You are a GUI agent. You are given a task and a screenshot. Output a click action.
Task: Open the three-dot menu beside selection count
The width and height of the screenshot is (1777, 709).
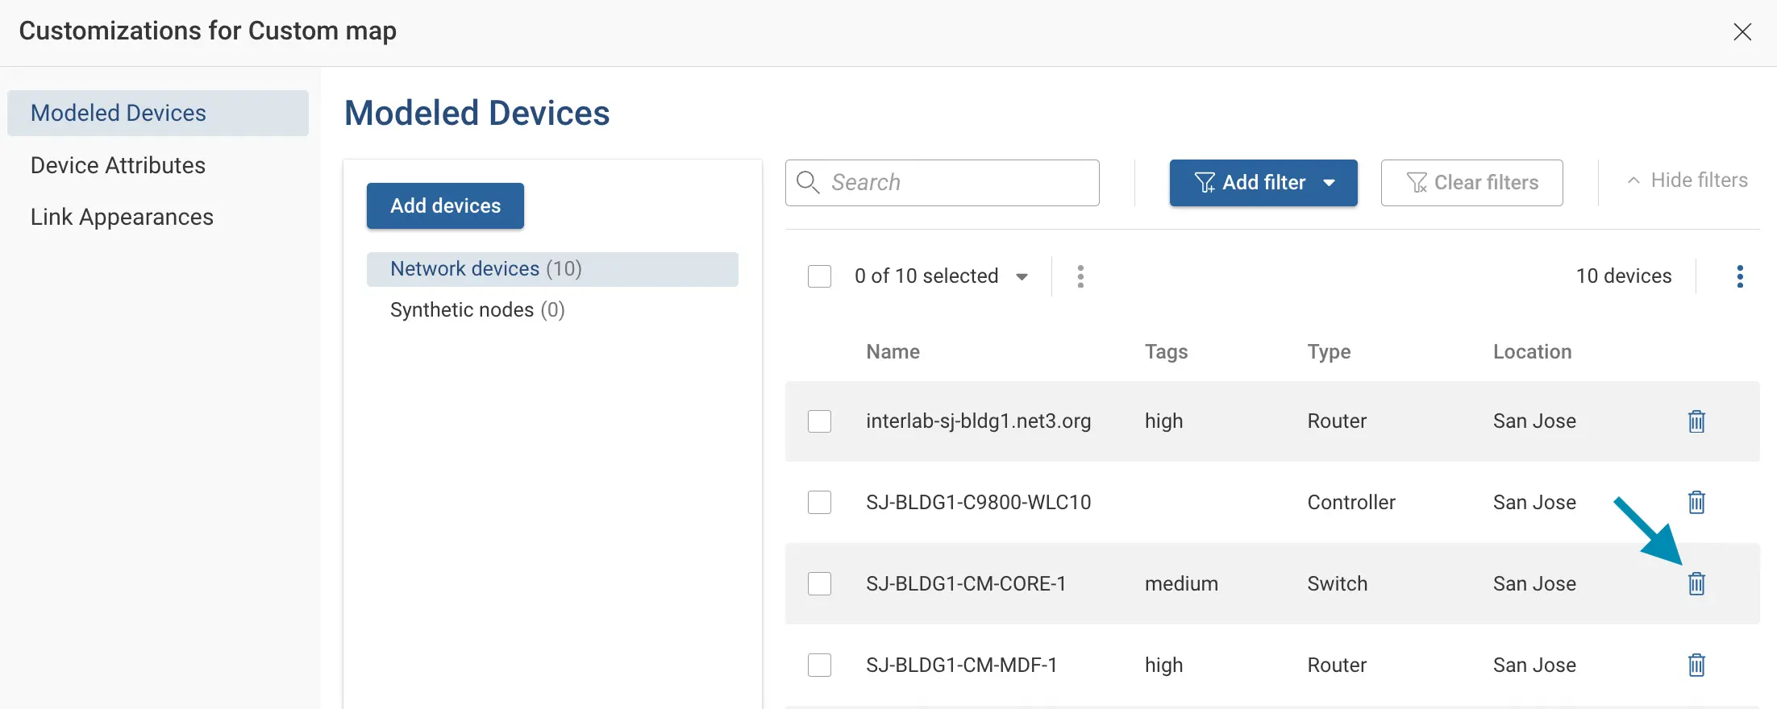[1080, 276]
